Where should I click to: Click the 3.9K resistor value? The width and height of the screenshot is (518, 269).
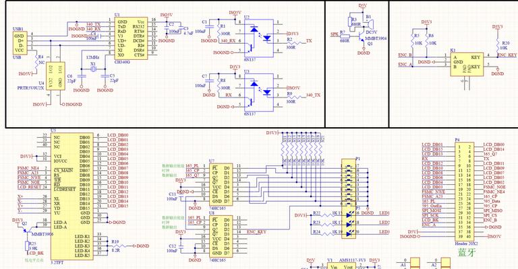click(33, 248)
